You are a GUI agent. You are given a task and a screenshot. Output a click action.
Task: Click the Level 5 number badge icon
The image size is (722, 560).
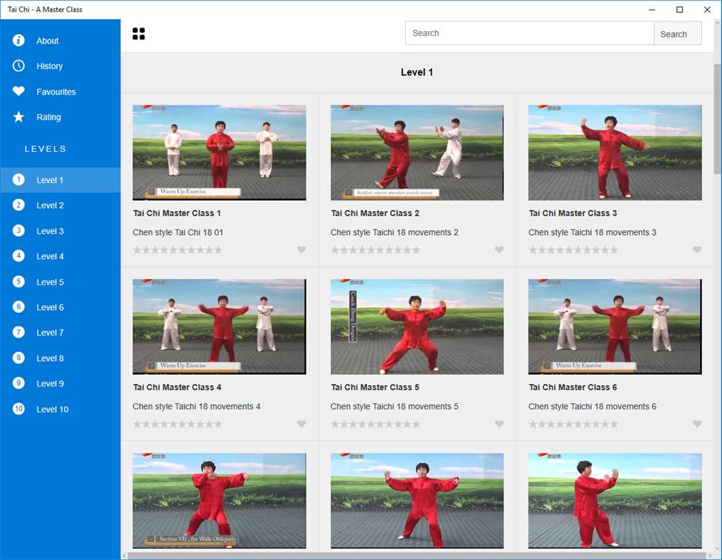tap(19, 281)
